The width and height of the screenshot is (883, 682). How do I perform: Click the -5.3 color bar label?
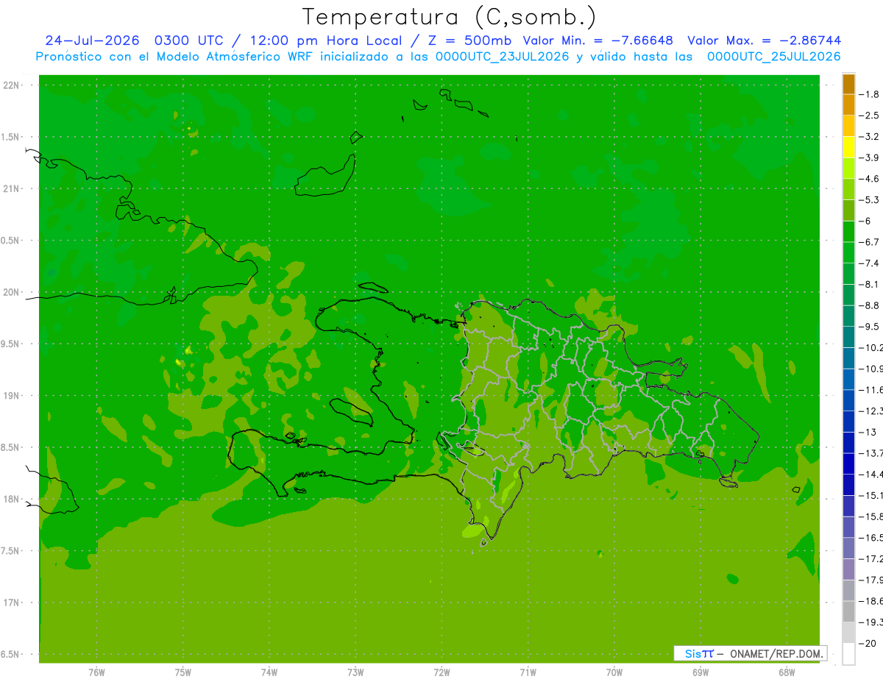click(x=869, y=200)
